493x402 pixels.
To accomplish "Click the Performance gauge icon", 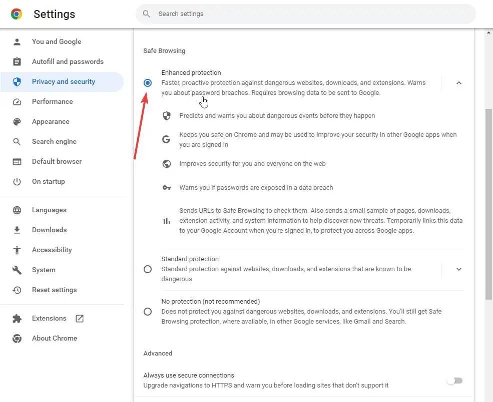I will (x=17, y=102).
